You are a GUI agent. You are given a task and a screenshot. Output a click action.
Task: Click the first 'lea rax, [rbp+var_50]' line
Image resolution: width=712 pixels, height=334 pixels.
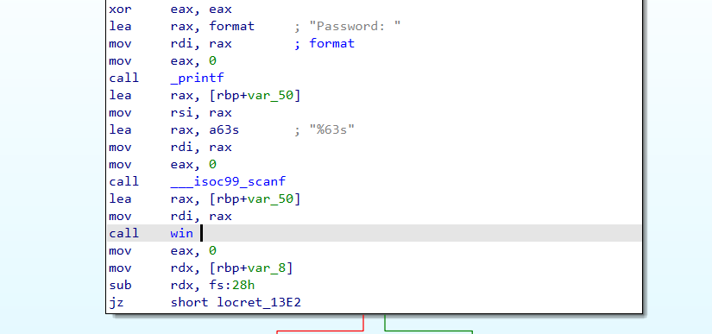tap(205, 95)
